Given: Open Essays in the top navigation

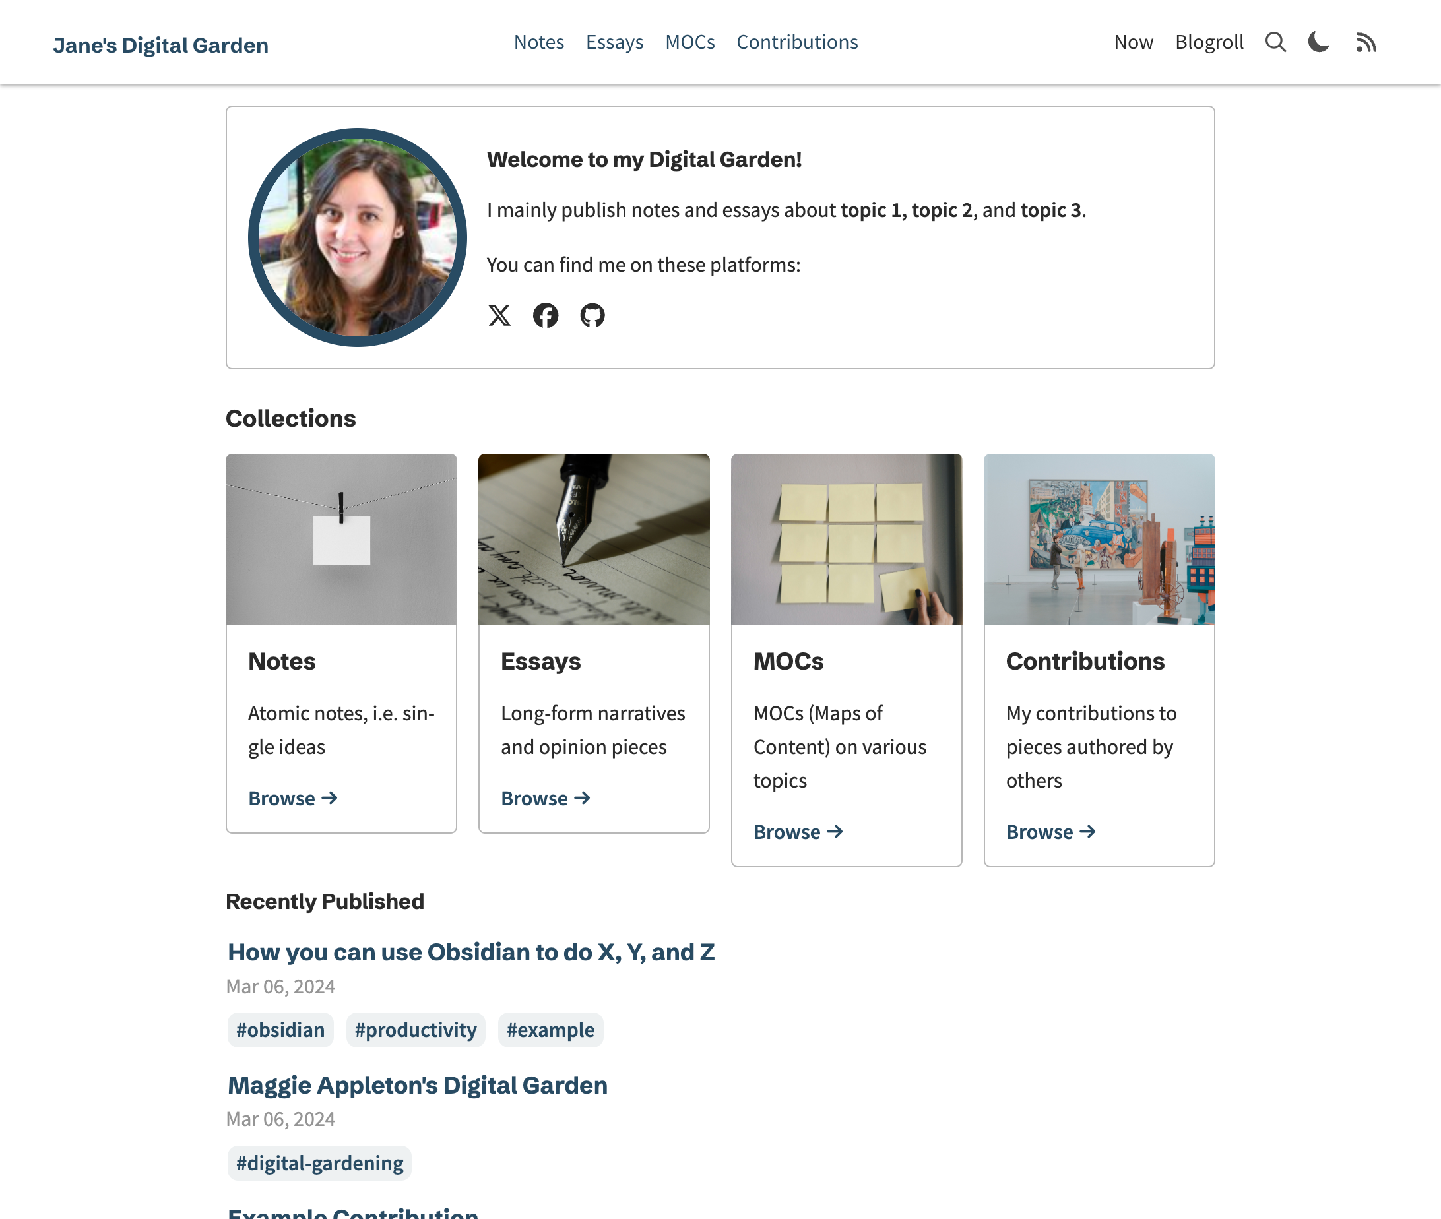Looking at the screenshot, I should [614, 42].
